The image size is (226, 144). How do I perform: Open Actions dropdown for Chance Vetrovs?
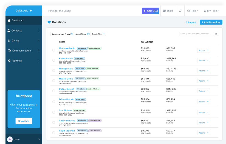[x=204, y=123]
